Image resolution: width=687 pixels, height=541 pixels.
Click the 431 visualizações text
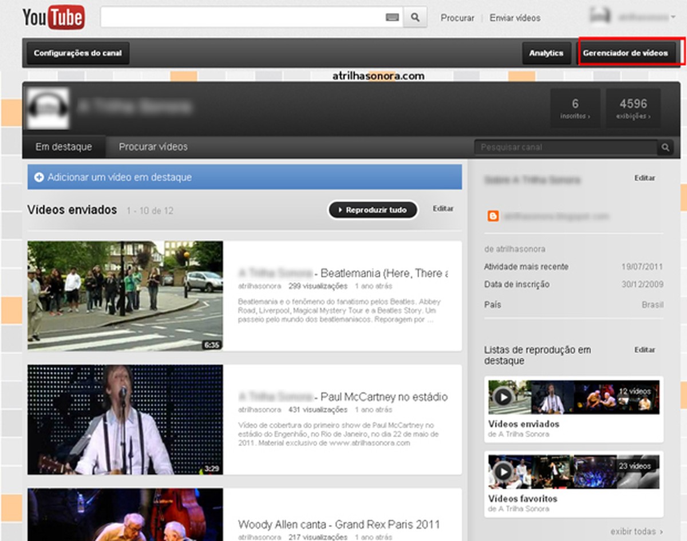(x=318, y=409)
